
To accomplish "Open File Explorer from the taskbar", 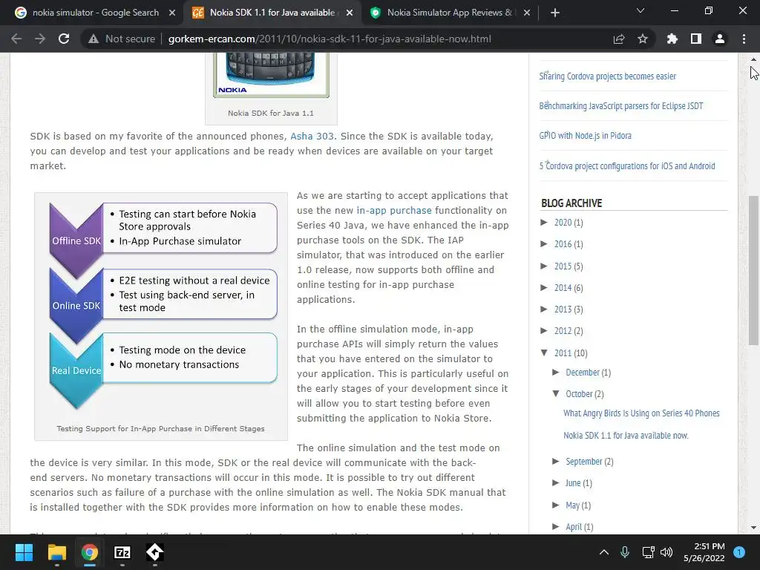I will 56,552.
